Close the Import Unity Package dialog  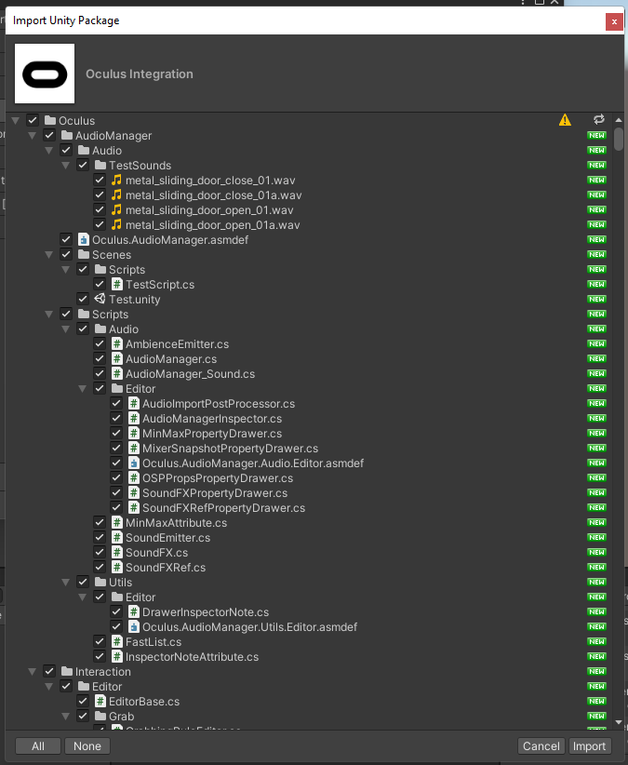[x=614, y=21]
